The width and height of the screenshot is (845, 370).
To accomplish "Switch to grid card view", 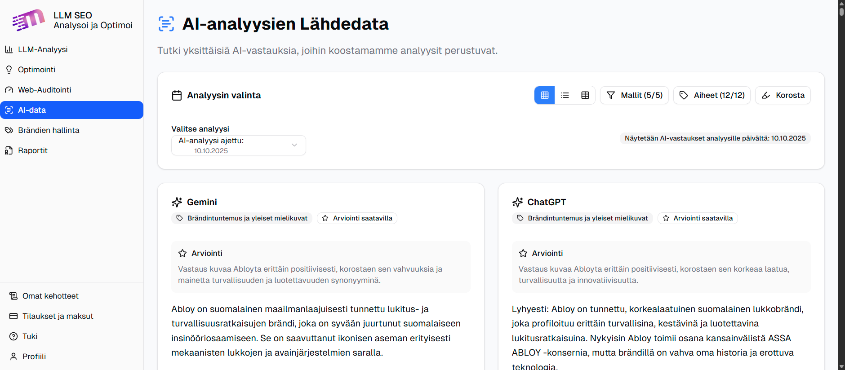I will 544,95.
